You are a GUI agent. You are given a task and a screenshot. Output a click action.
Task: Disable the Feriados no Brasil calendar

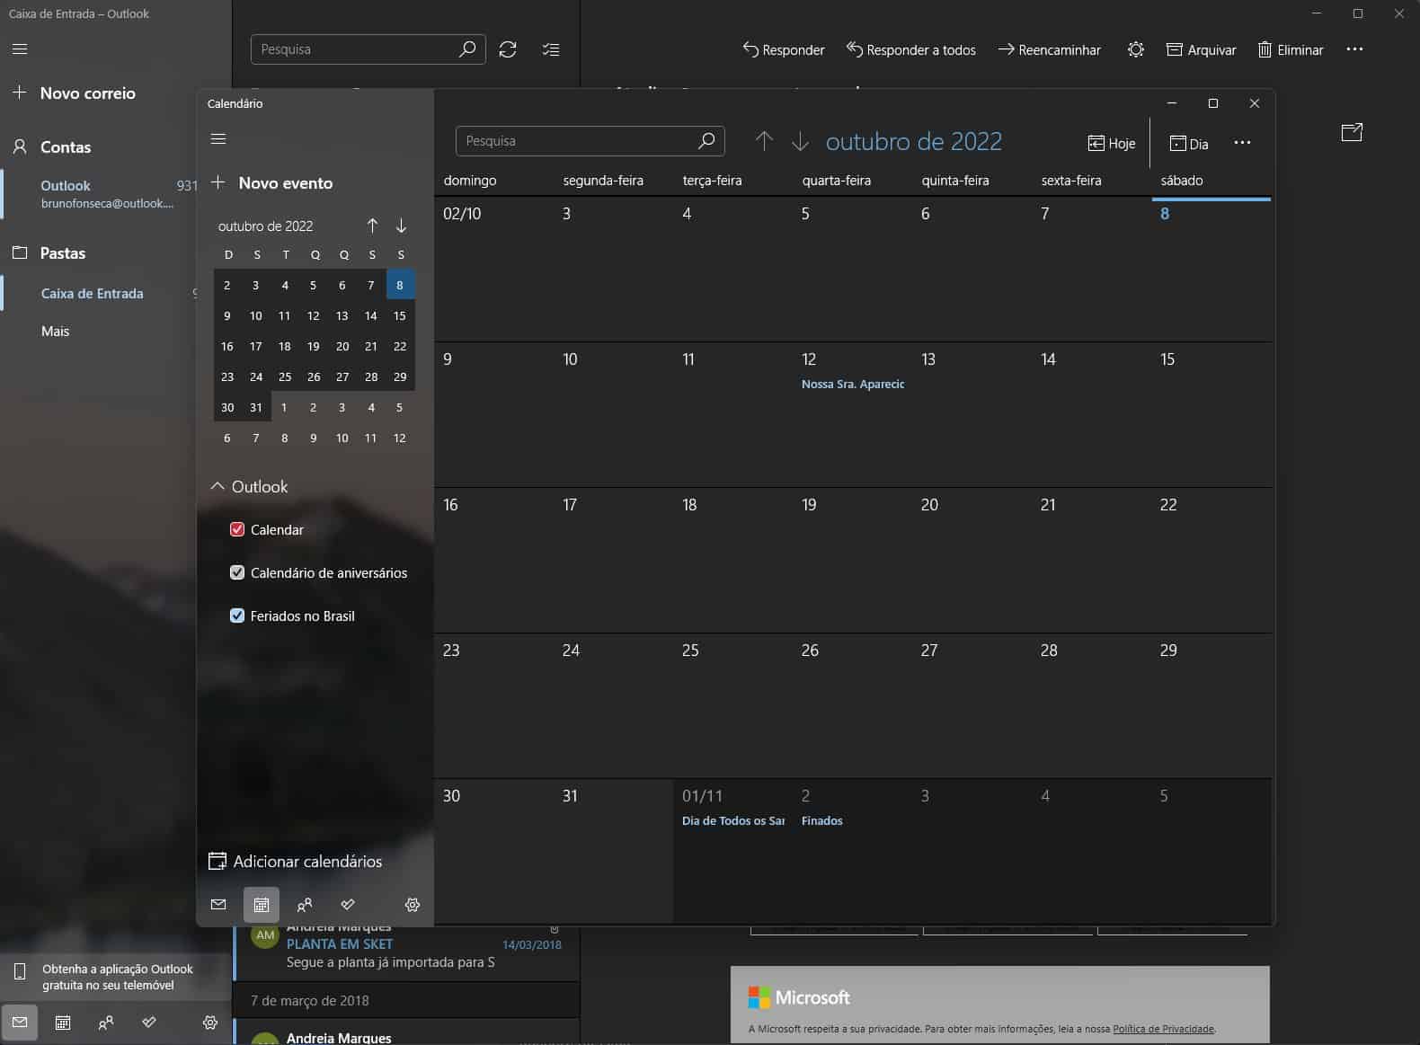(237, 615)
